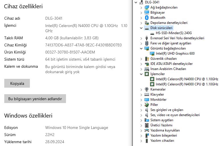The image size is (223, 146).
Task: Click the Yazılım cihazları icon
Action: (x=147, y=141)
